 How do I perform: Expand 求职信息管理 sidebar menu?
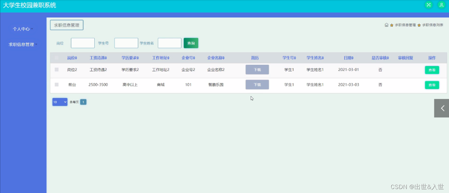click(23, 44)
